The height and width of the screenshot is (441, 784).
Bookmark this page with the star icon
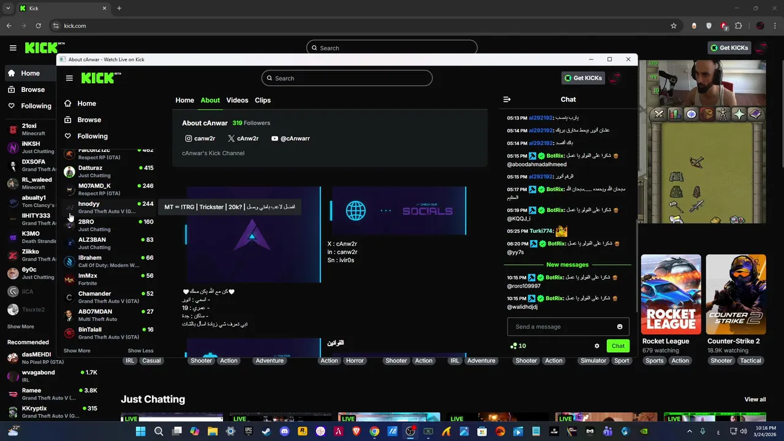(x=674, y=26)
